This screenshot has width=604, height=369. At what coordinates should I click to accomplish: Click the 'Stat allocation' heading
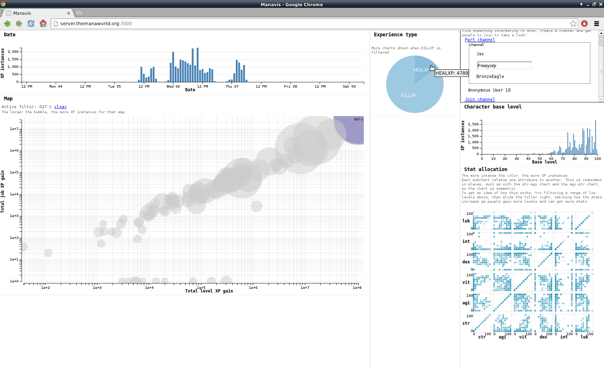[x=485, y=169]
